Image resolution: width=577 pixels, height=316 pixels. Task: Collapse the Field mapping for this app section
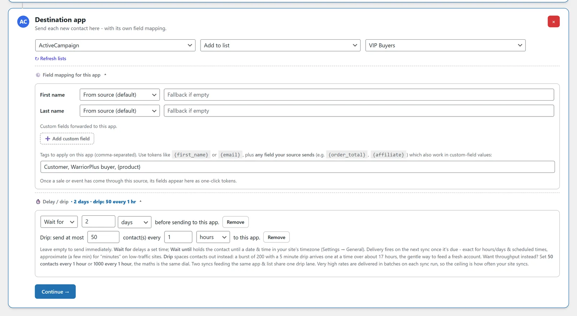click(71, 75)
